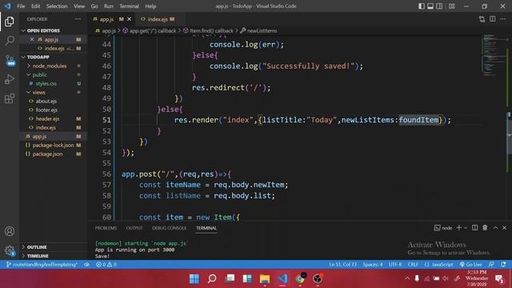Toggle bottom panel layout button

click(430, 6)
